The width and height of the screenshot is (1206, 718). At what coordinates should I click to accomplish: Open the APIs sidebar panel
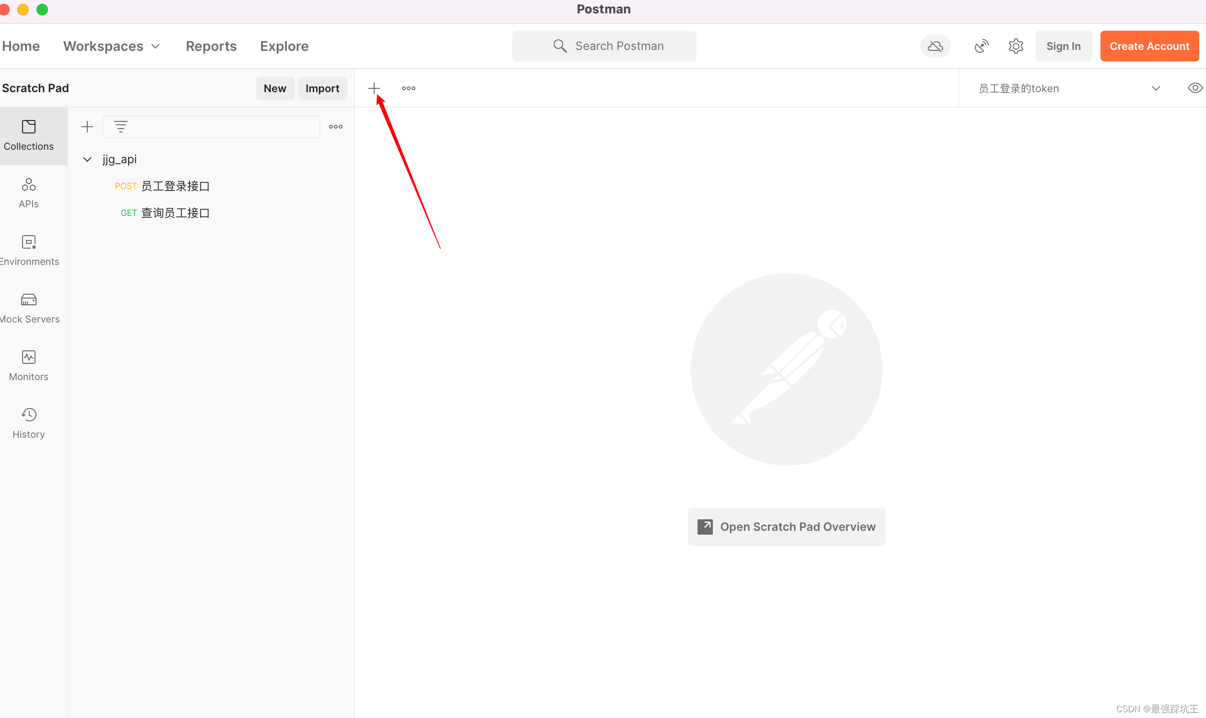coord(28,193)
